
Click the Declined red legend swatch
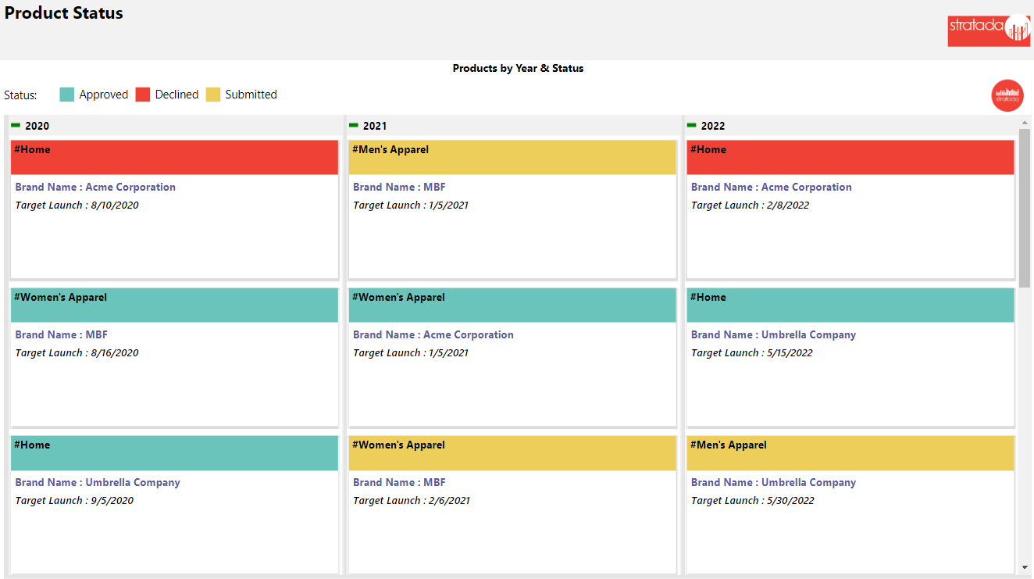click(143, 95)
